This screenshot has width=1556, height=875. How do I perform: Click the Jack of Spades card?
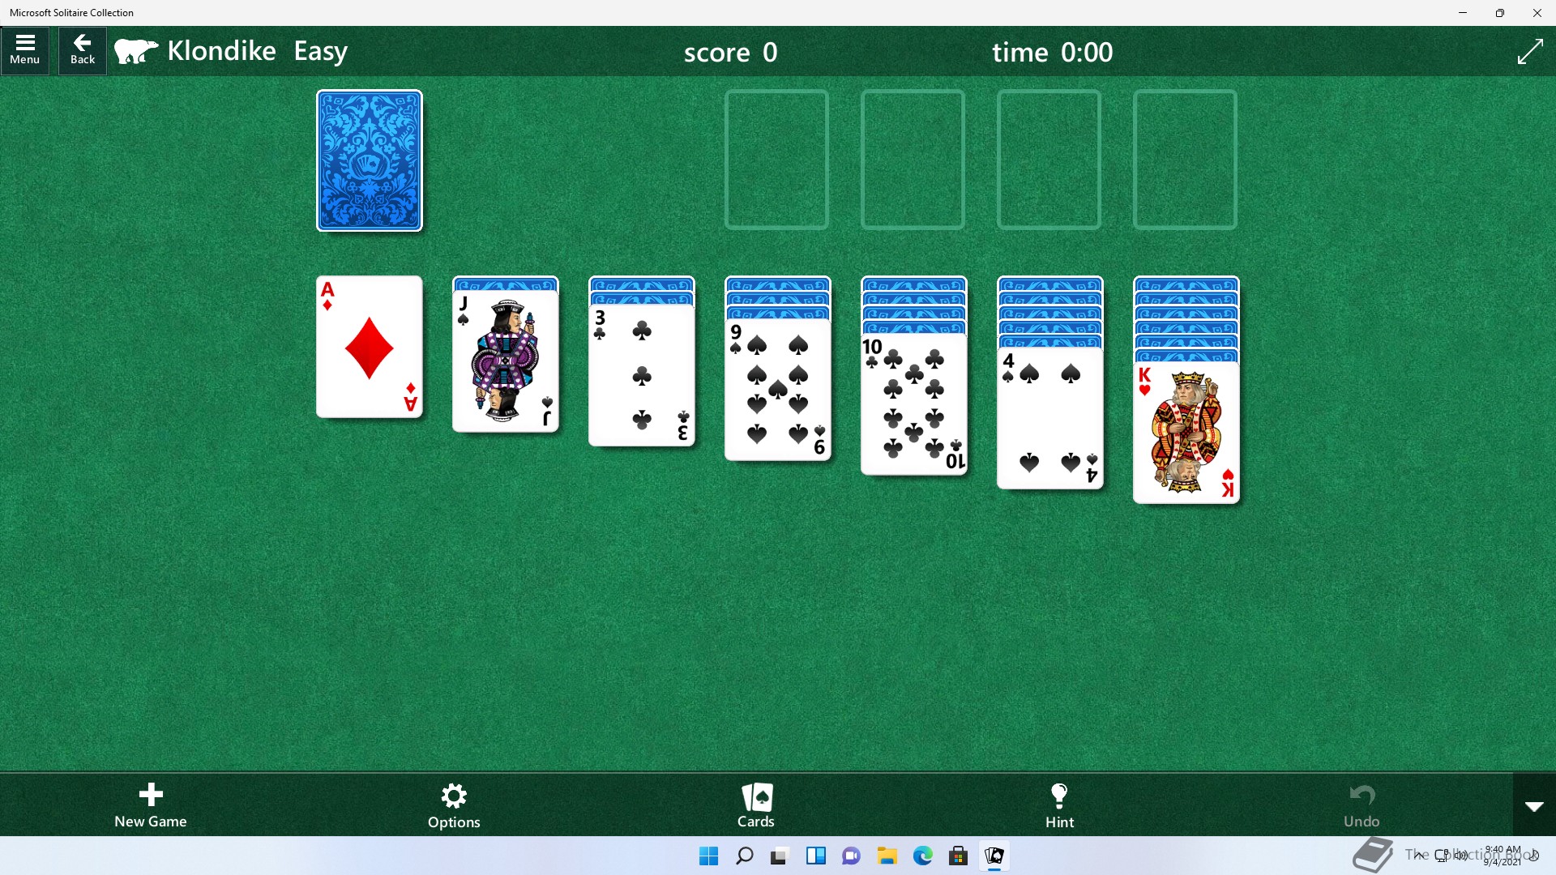pos(506,361)
